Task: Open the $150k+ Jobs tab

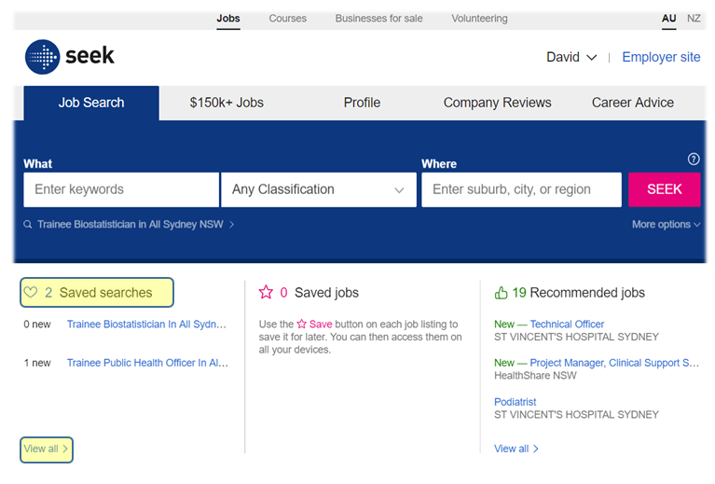Action: click(227, 104)
